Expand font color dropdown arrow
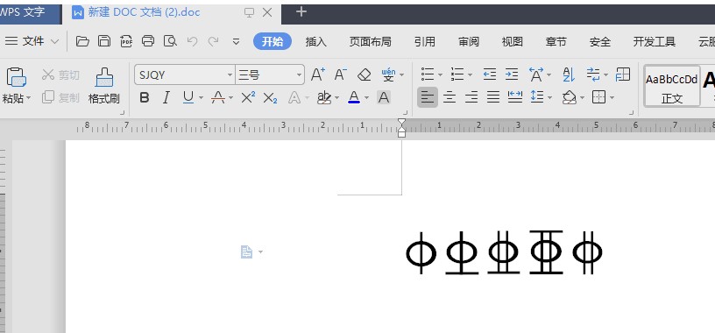Screen dimensions: 715x333 tap(366, 97)
